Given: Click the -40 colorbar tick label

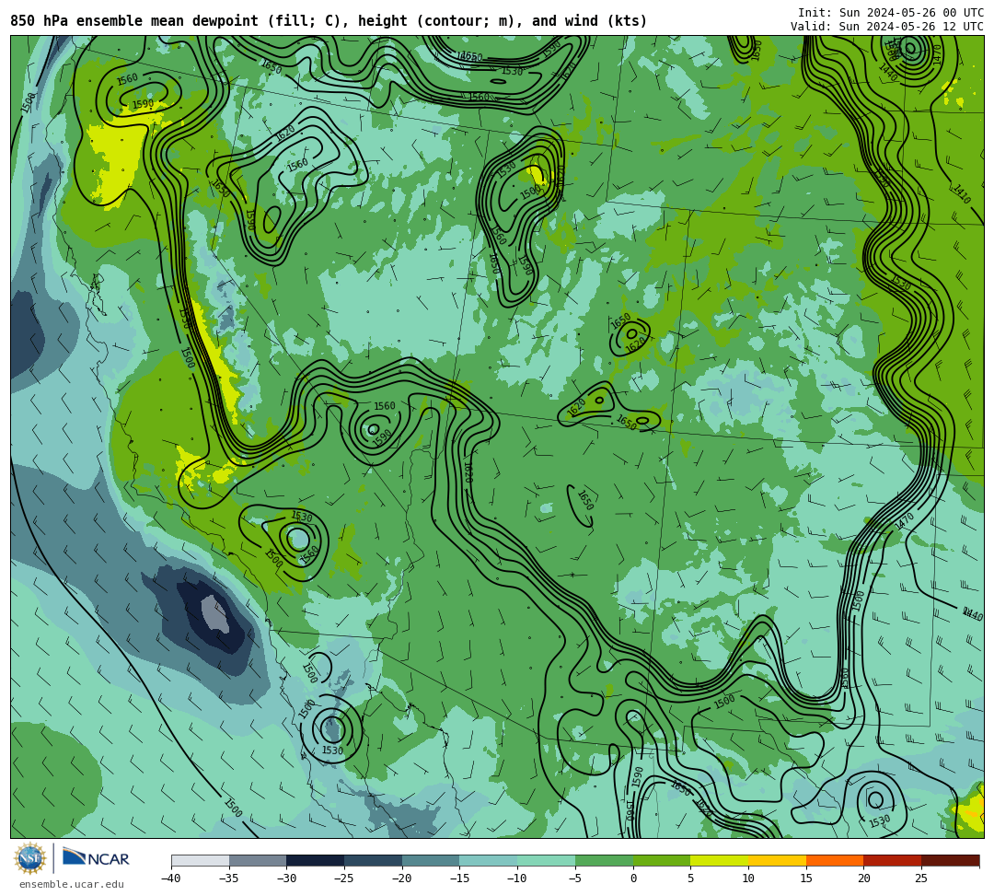Looking at the screenshot, I should coord(170,879).
